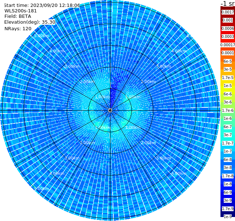
Task: Select the southeast 3.00km range label
Action: click(x=163, y=158)
